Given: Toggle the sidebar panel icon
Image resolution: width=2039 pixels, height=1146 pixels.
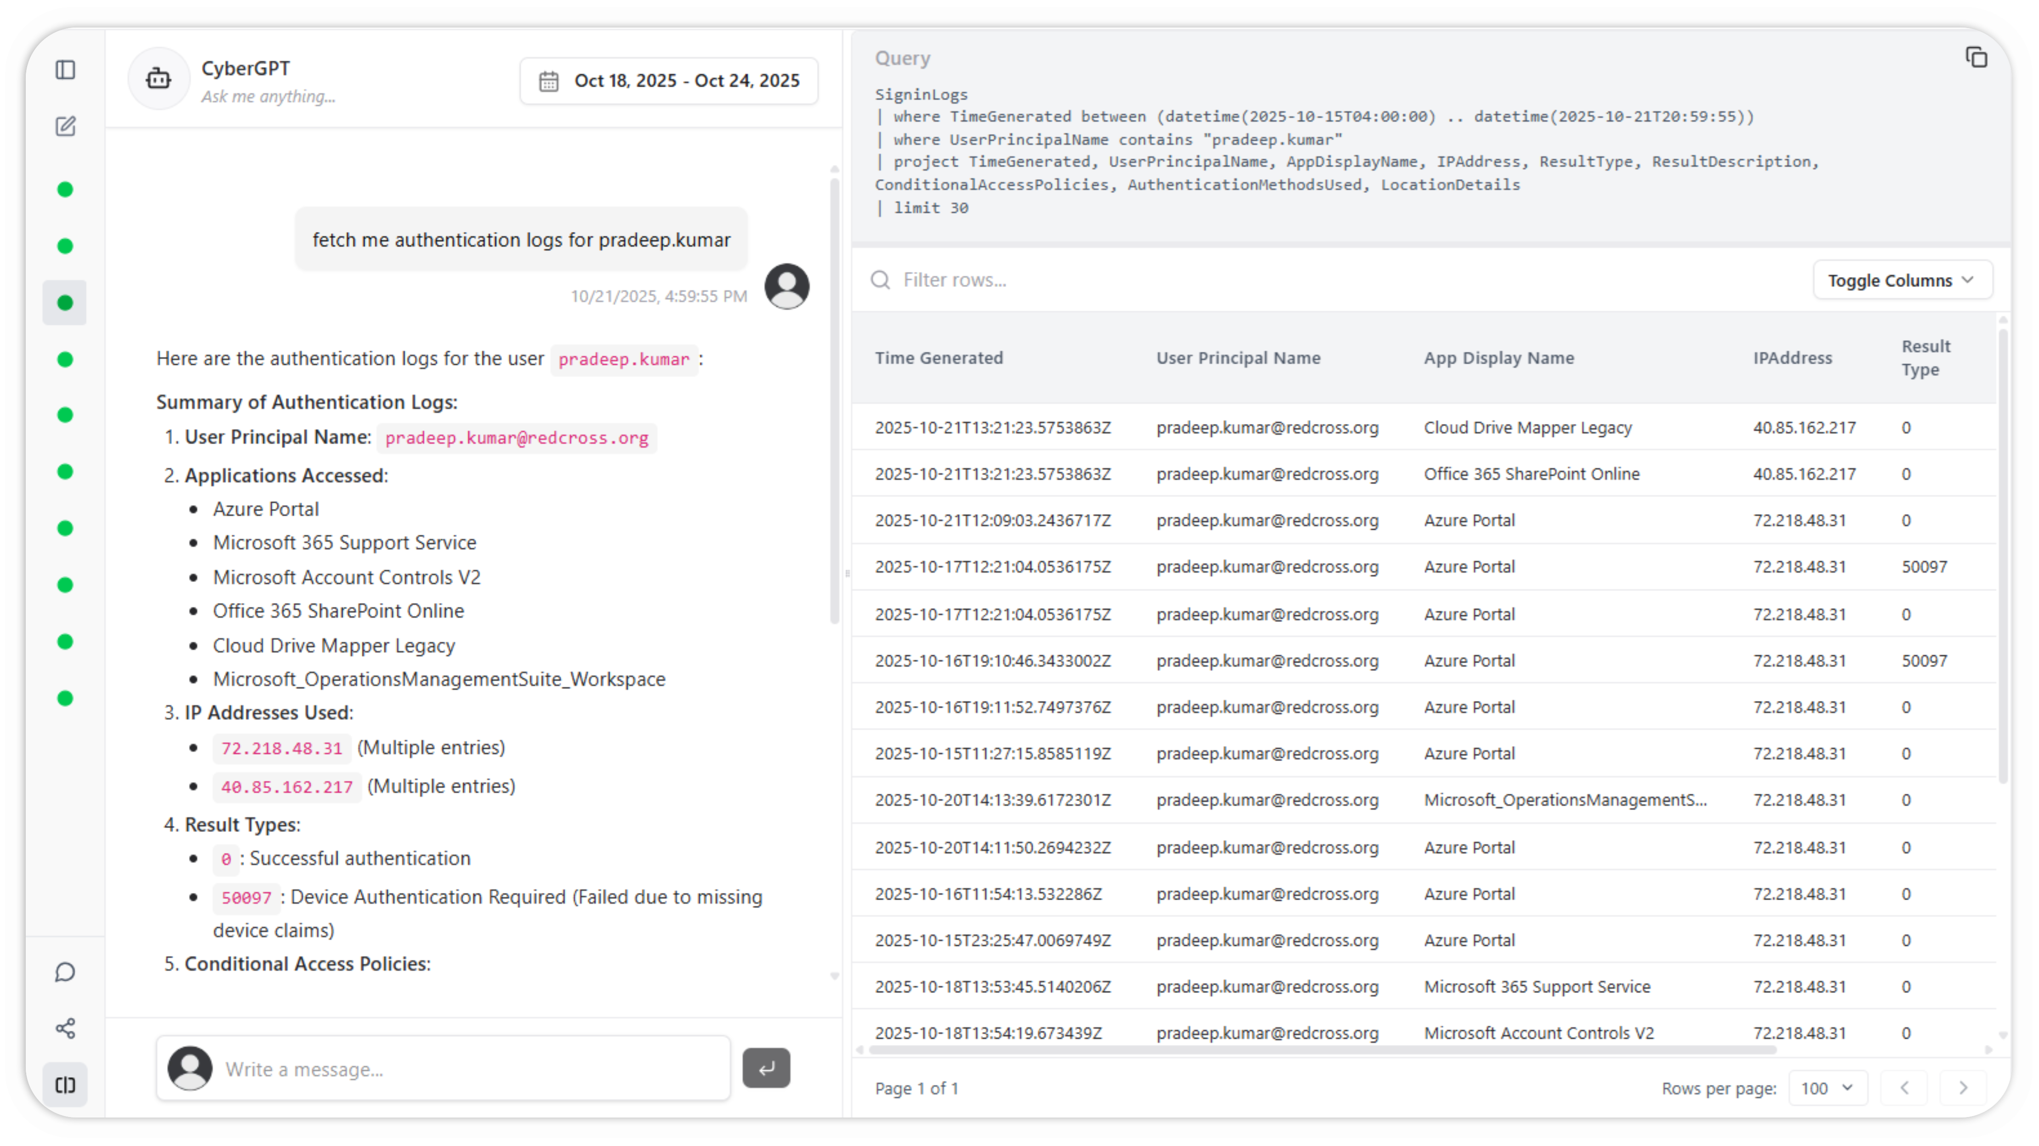Looking at the screenshot, I should [66, 70].
